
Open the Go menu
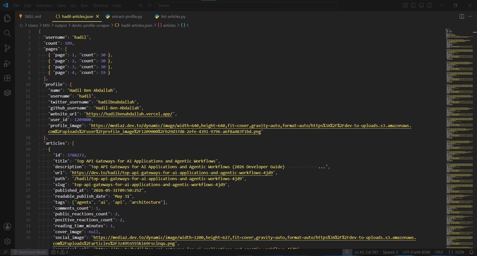(x=73, y=5)
